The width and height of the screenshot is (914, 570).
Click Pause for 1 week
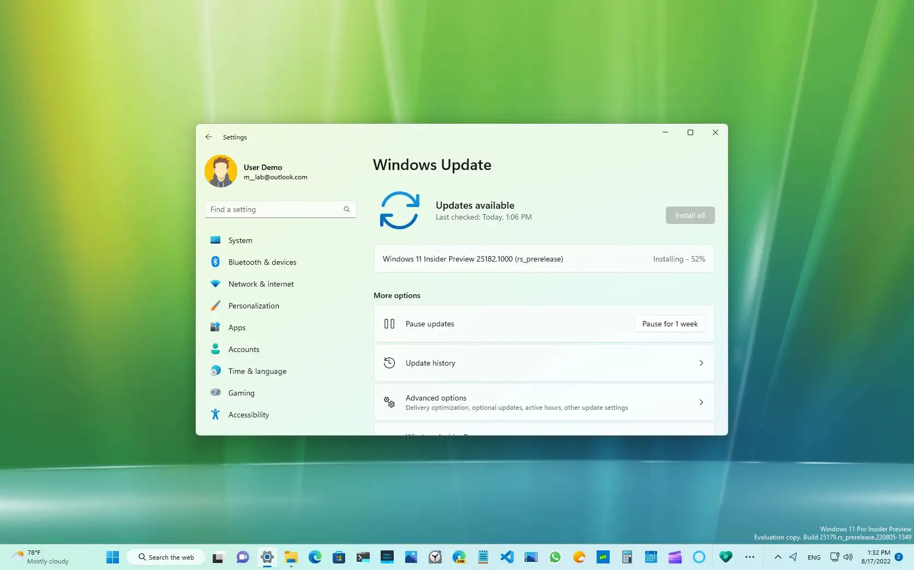669,323
